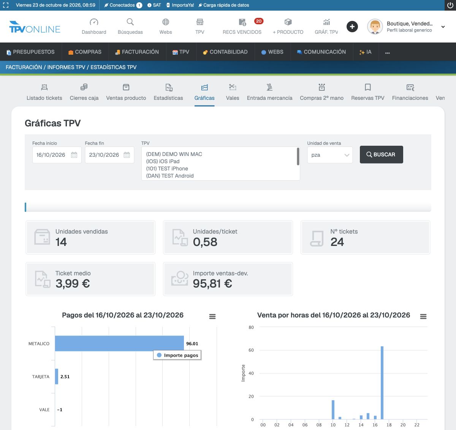Open RECS VENCIDOS icon with badge 20
The image size is (456, 430).
pyautogui.click(x=242, y=22)
